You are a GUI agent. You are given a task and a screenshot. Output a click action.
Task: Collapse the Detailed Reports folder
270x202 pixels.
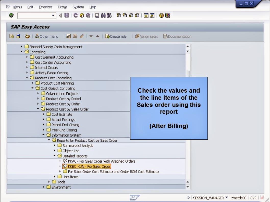[54, 156]
